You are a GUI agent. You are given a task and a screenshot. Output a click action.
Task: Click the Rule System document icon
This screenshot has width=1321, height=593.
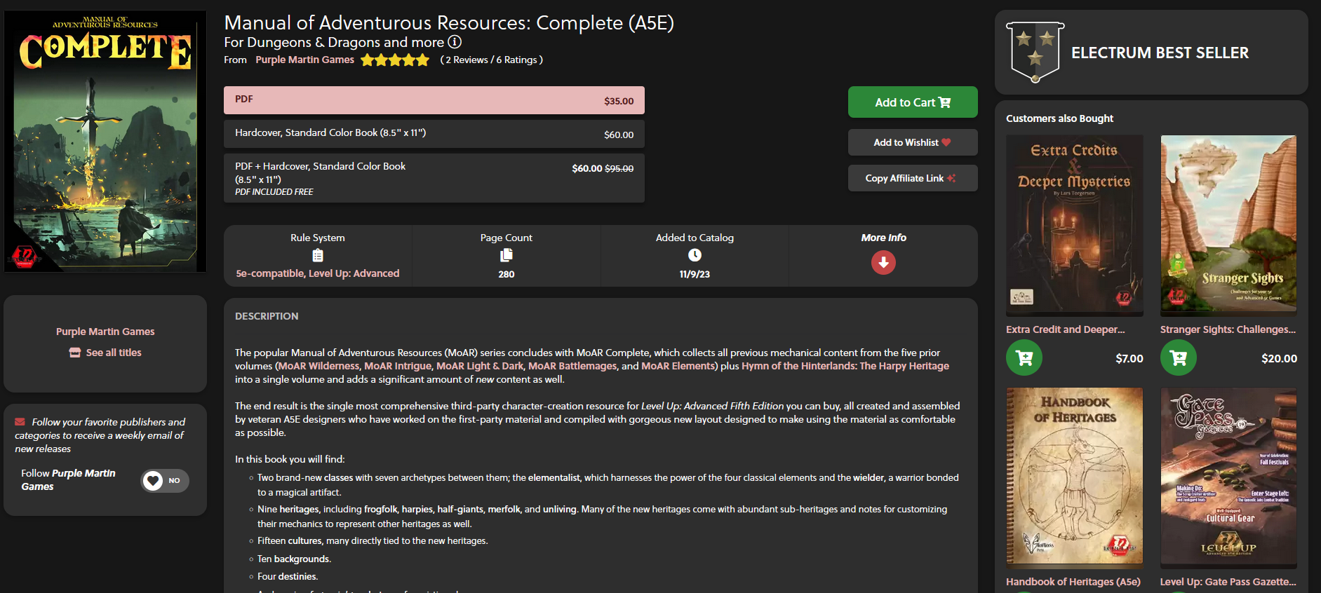[x=318, y=255]
